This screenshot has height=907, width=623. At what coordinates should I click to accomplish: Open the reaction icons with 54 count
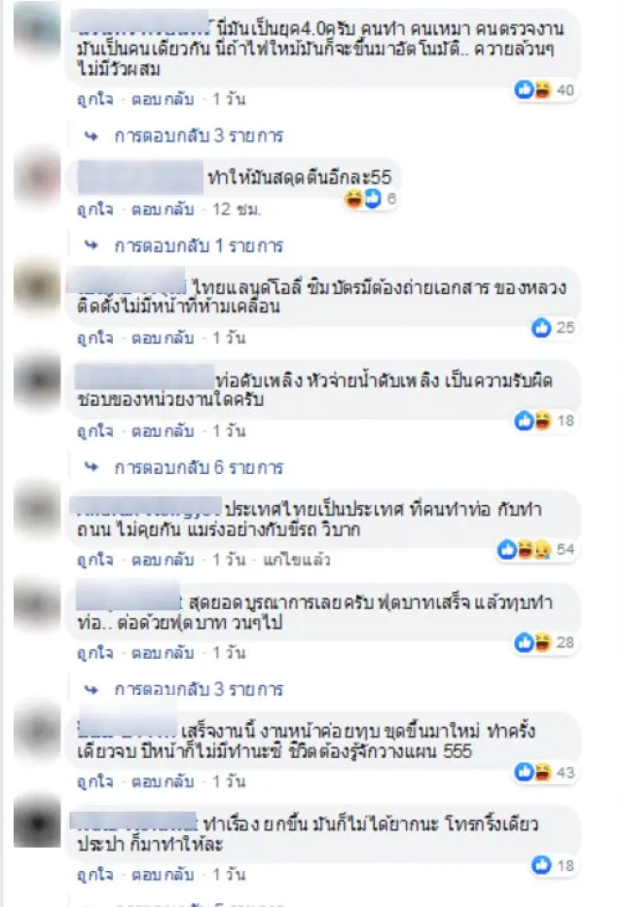pyautogui.click(x=524, y=549)
